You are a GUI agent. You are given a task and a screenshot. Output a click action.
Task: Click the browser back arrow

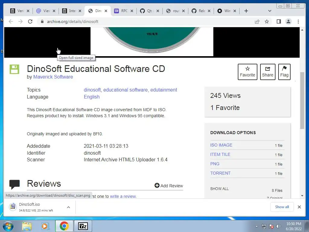pyautogui.click(x=11, y=21)
